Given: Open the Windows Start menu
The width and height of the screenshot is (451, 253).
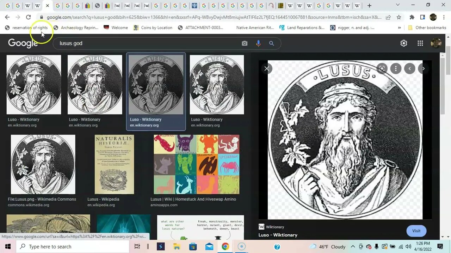Looking at the screenshot, I should click(8, 247).
